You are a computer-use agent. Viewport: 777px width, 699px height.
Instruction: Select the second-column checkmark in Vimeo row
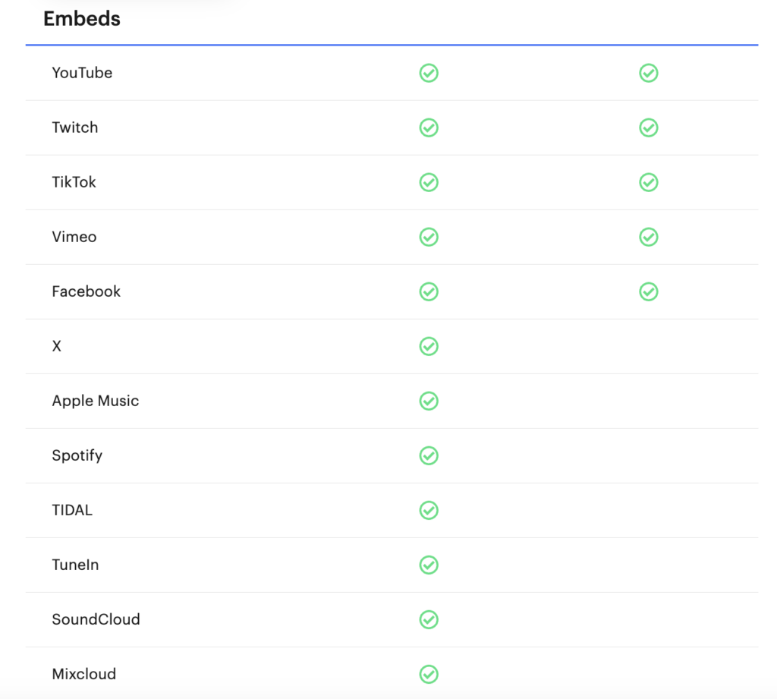pyautogui.click(x=648, y=237)
